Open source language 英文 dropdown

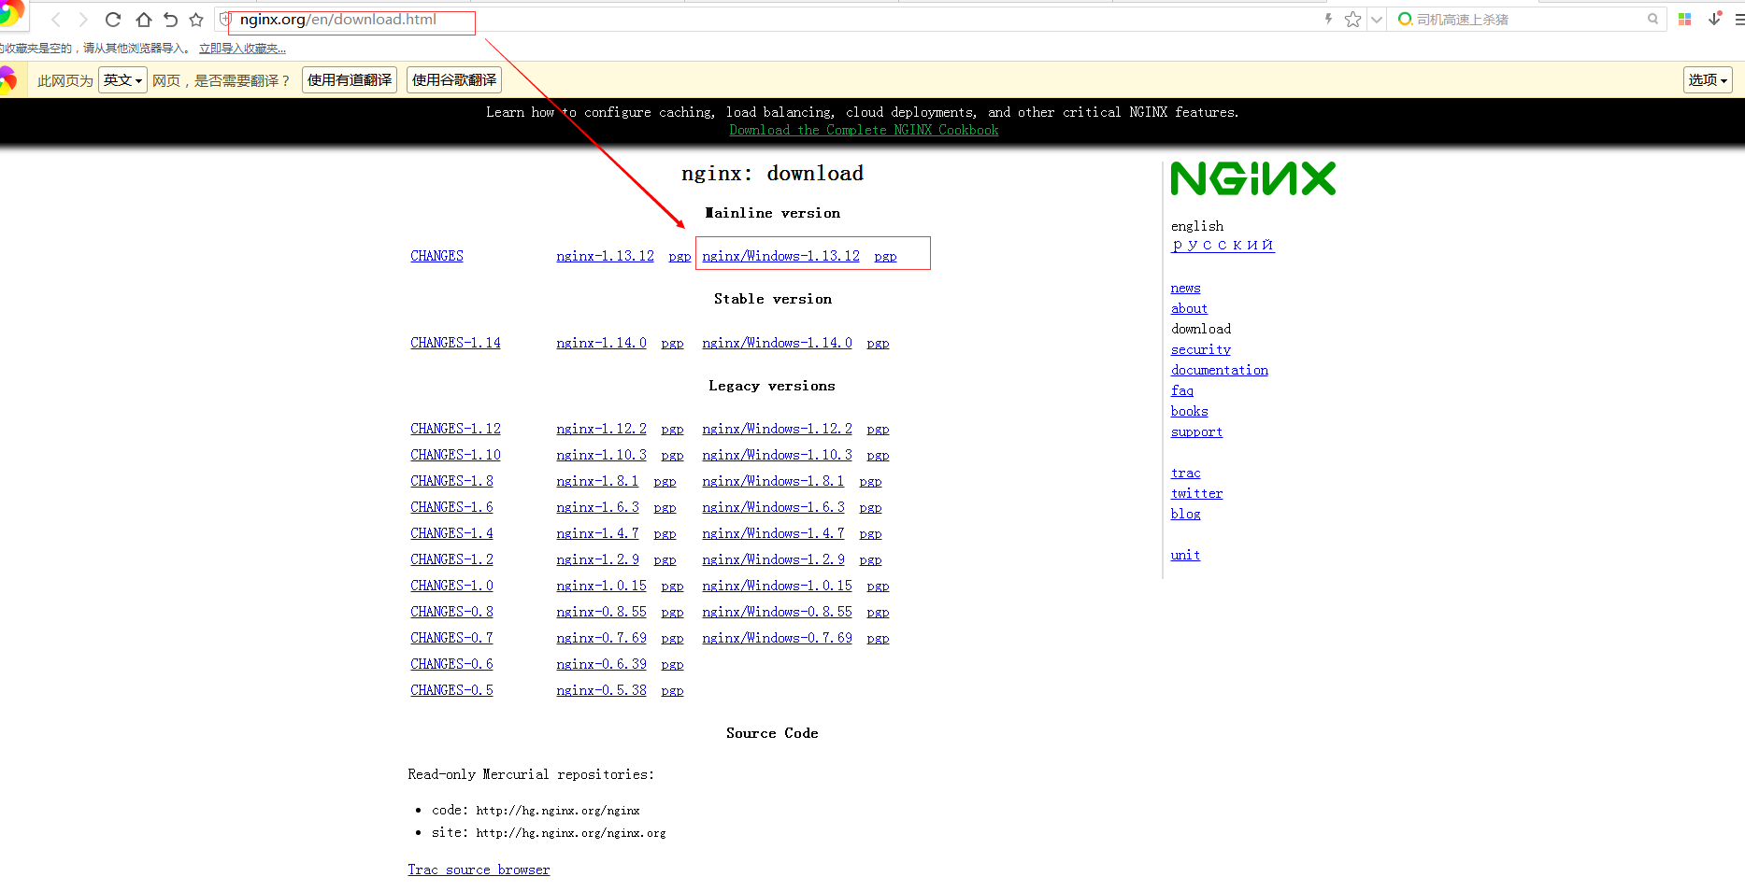point(122,80)
